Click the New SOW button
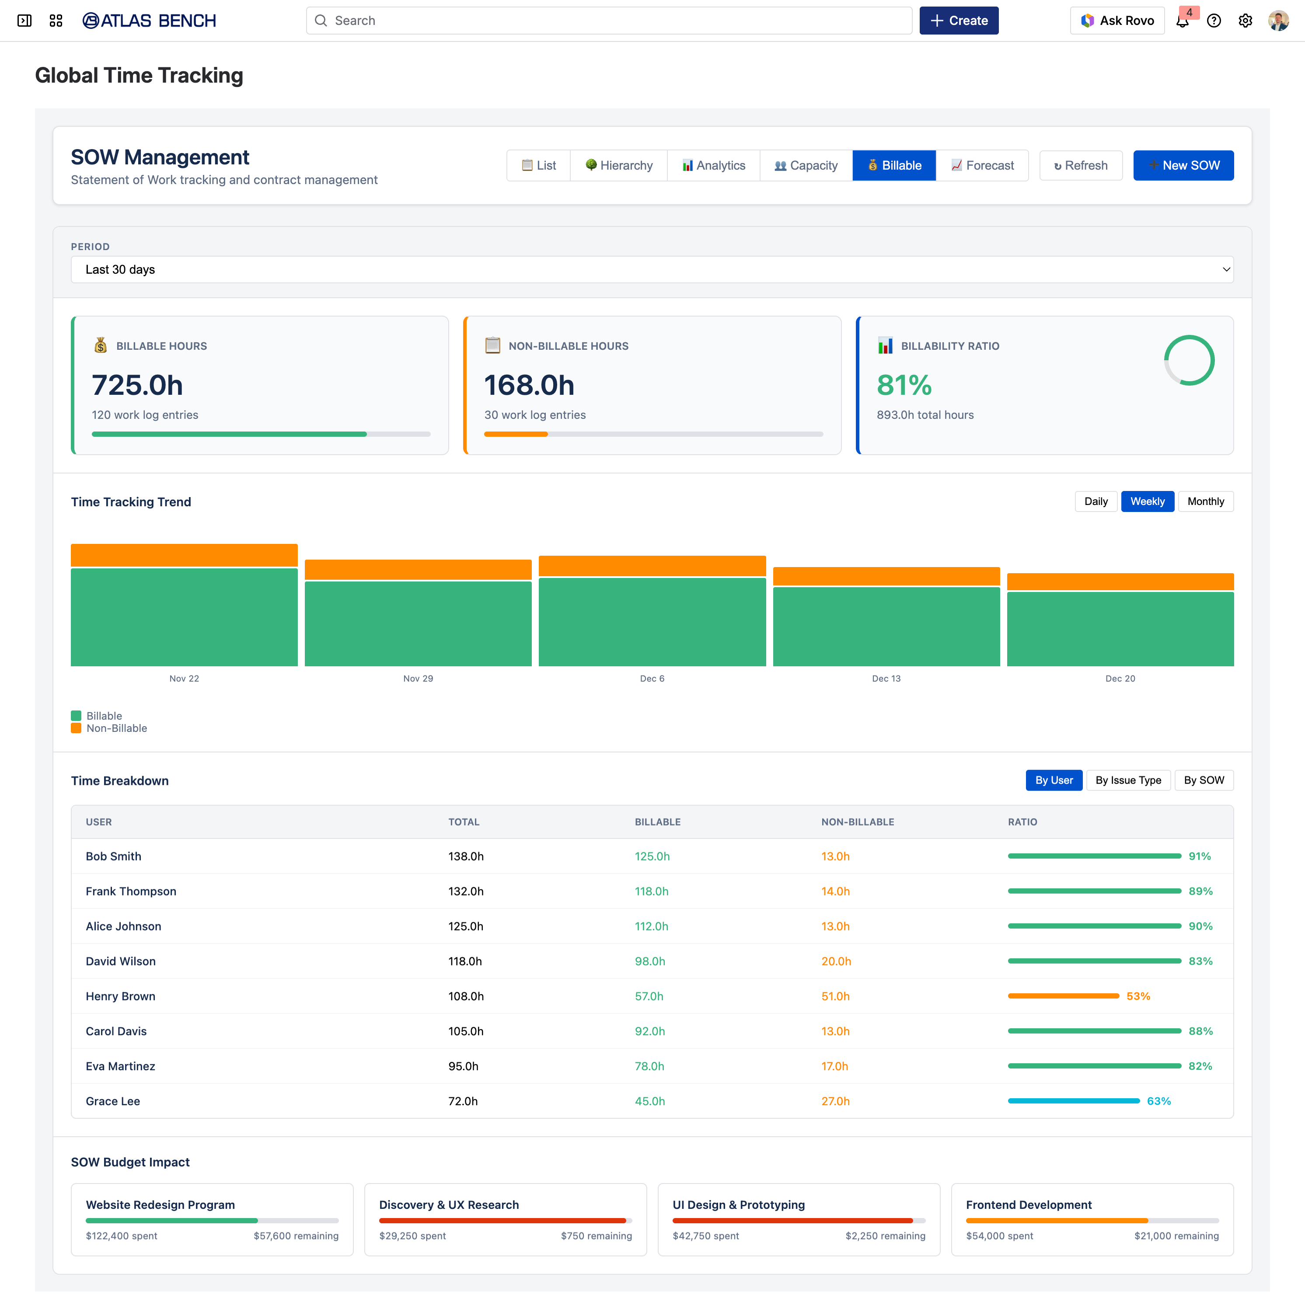 (x=1183, y=165)
